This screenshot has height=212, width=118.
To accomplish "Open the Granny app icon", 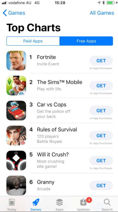I will tap(16, 185).
